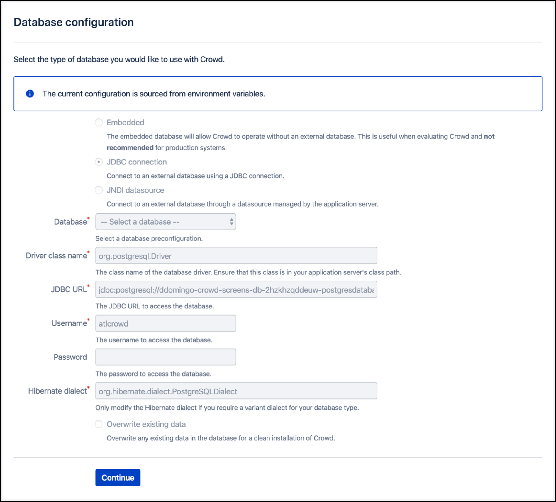Click into the empty Password field

point(166,357)
